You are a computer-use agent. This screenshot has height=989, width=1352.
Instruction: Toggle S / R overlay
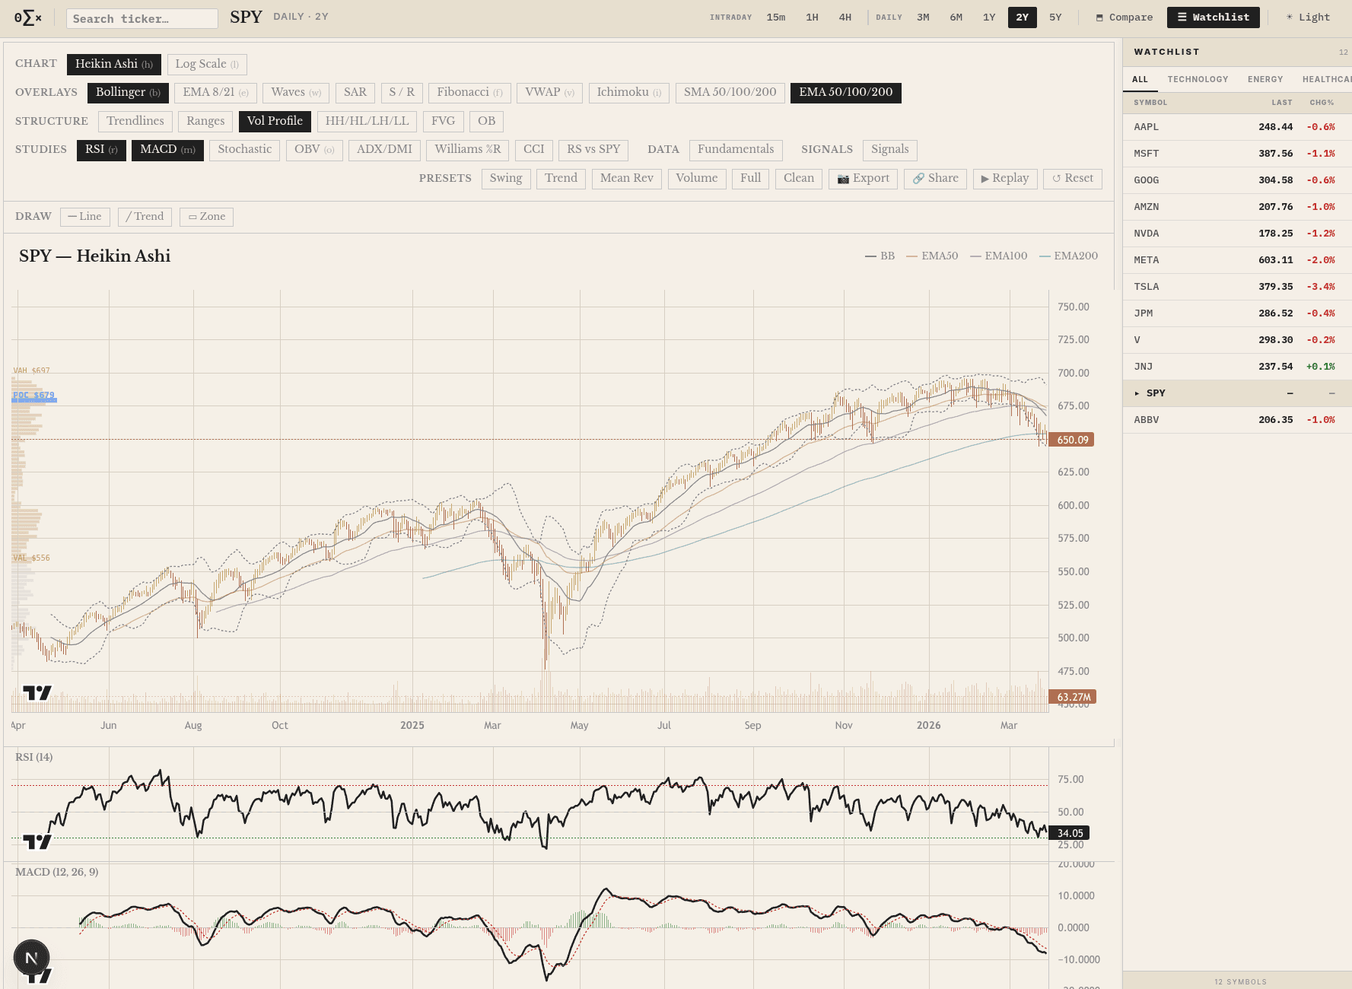point(402,93)
